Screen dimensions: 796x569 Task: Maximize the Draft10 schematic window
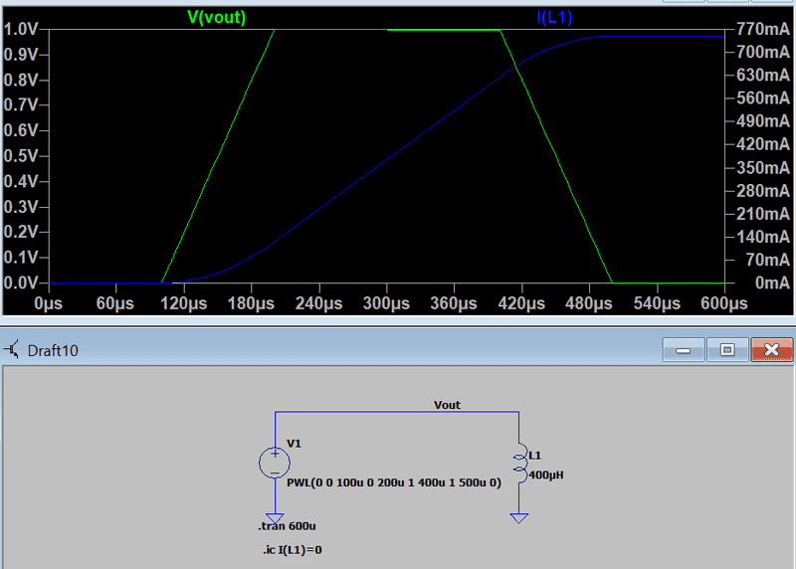(727, 350)
